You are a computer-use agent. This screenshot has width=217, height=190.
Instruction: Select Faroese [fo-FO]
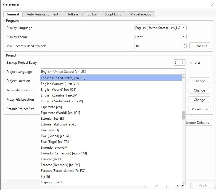click(111, 159)
